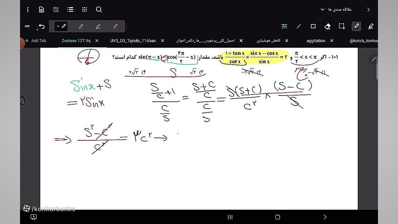Open the pen settings sliders icon
The height and width of the screenshot is (224, 398).
pyautogui.click(x=284, y=26)
